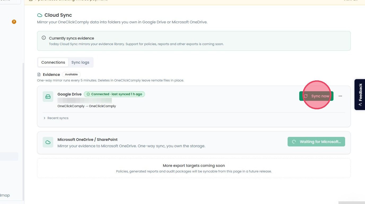Click the orange notification badge showing 7
This screenshot has width=365, height=204.
[x=14, y=22]
